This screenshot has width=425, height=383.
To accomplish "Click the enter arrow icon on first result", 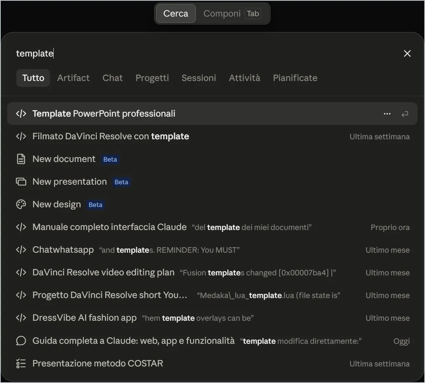I will pyautogui.click(x=405, y=114).
